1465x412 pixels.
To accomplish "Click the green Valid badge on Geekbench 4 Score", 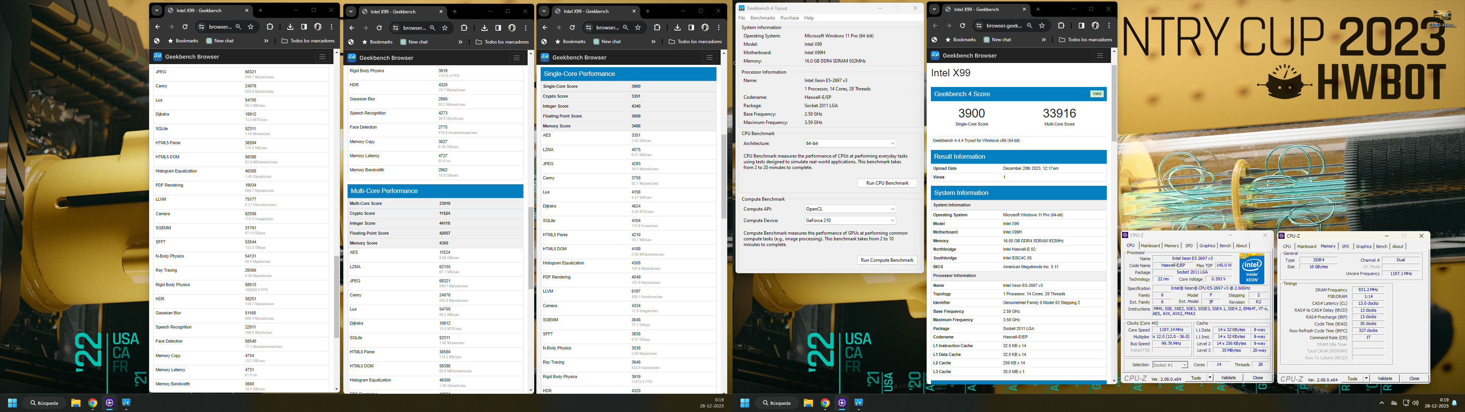I will [x=1096, y=94].
